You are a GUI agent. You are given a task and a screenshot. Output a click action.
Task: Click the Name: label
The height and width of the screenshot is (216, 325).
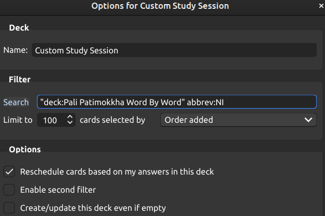coord(16,50)
